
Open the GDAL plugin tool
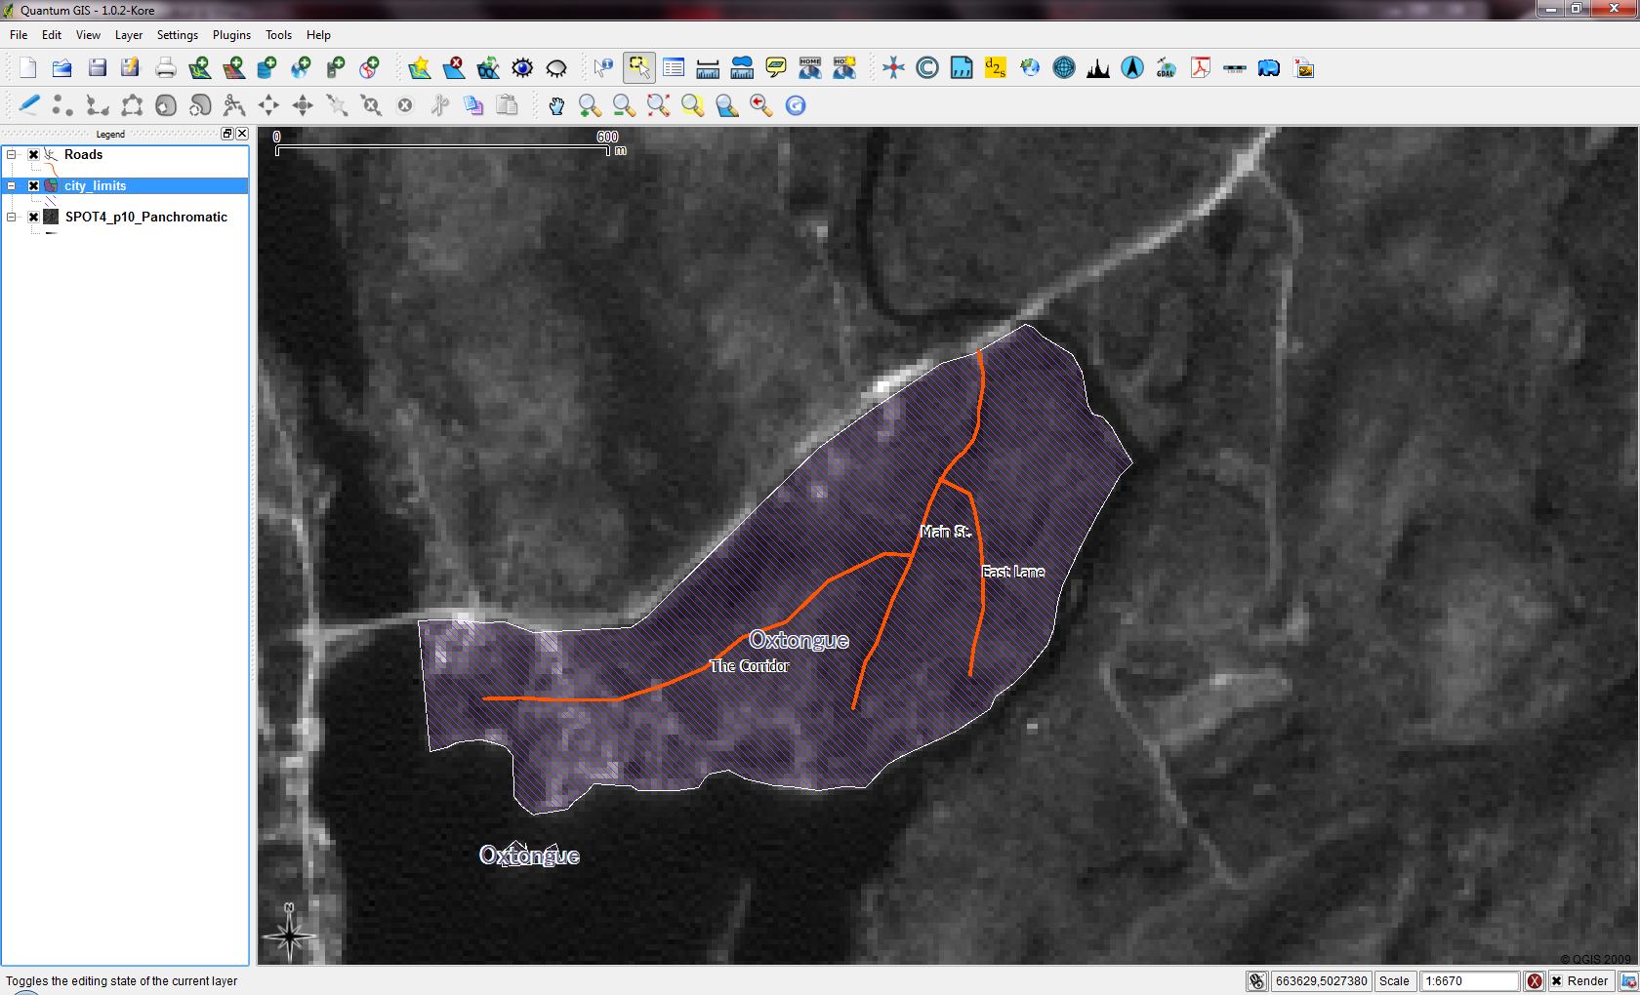(x=1166, y=68)
